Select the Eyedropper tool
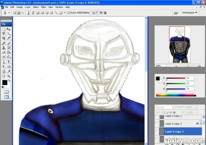Viewport: 206px width, 145px height. click(x=9, y=72)
